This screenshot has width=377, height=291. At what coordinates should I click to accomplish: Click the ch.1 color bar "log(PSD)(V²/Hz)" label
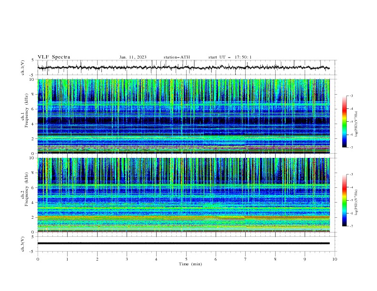pyautogui.click(x=357, y=124)
